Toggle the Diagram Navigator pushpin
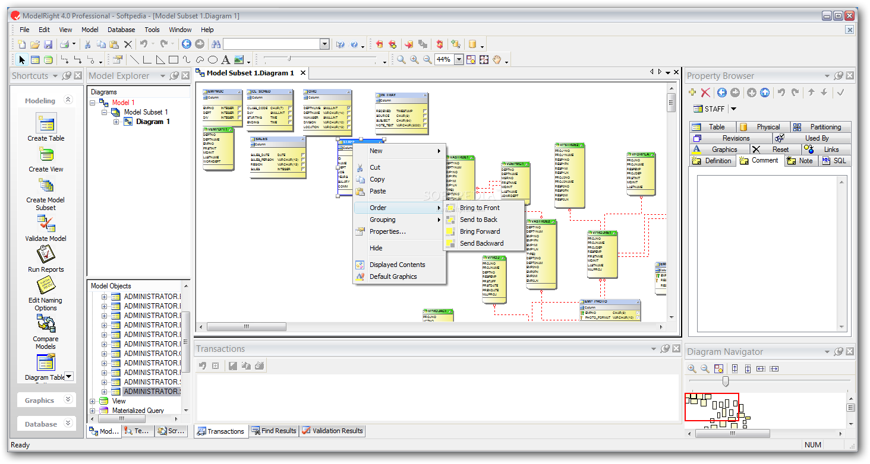The image size is (870, 464). pyautogui.click(x=839, y=352)
